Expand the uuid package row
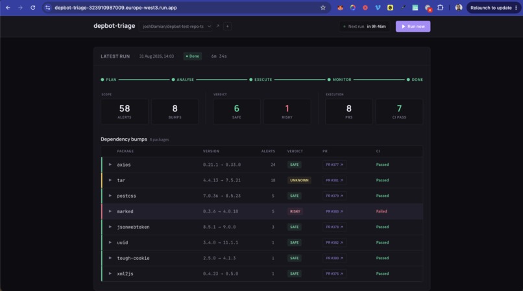 pos(110,242)
